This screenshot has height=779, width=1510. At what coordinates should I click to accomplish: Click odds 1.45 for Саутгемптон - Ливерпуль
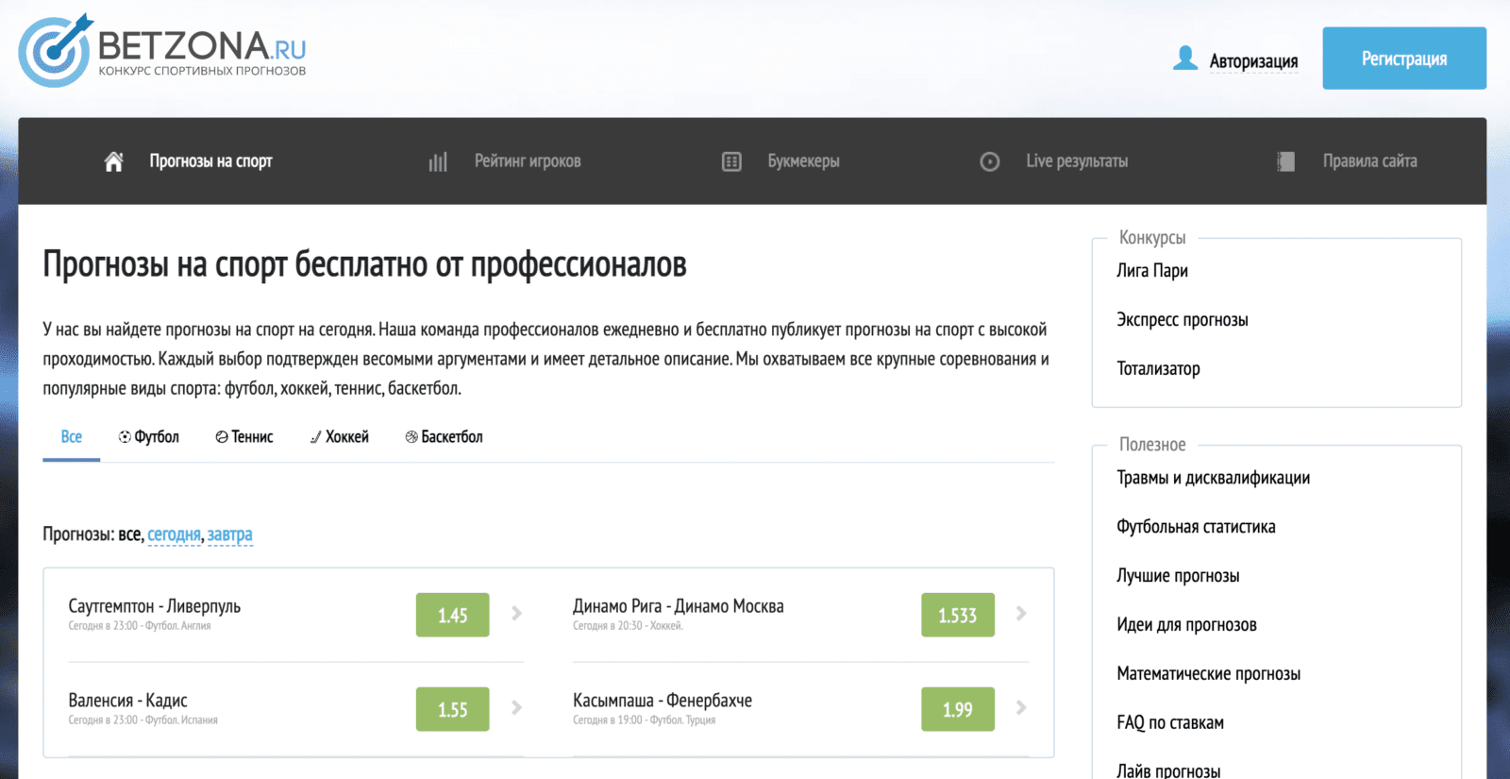452,615
